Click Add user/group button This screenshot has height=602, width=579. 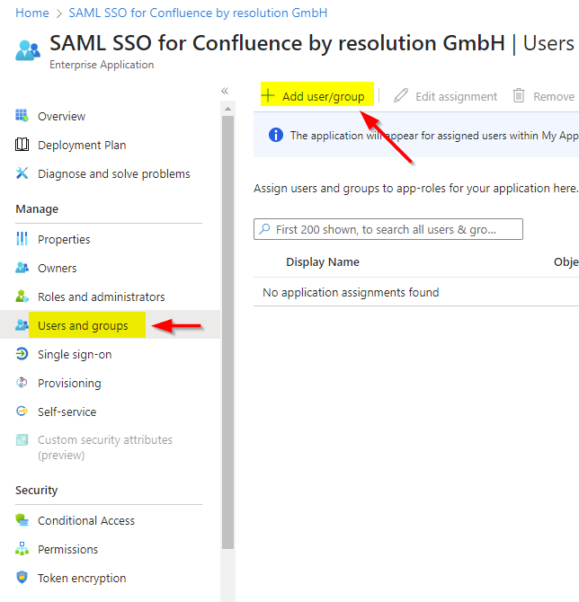315,96
